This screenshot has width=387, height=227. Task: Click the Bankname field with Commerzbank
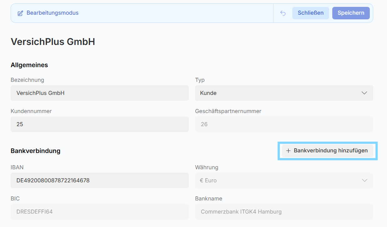click(x=284, y=212)
